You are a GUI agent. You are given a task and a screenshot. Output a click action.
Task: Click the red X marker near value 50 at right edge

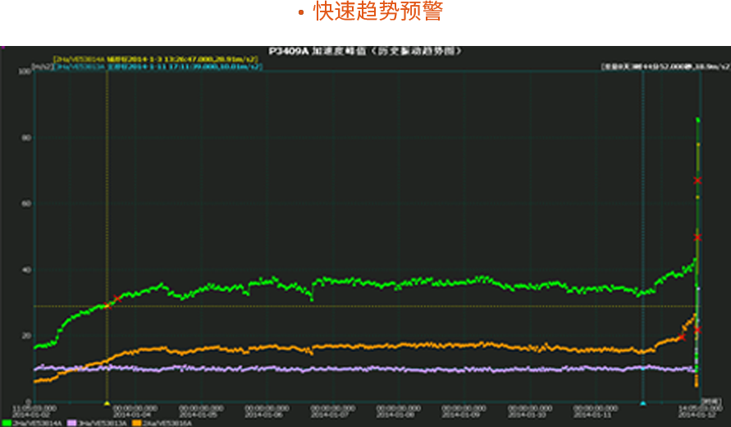(x=697, y=237)
